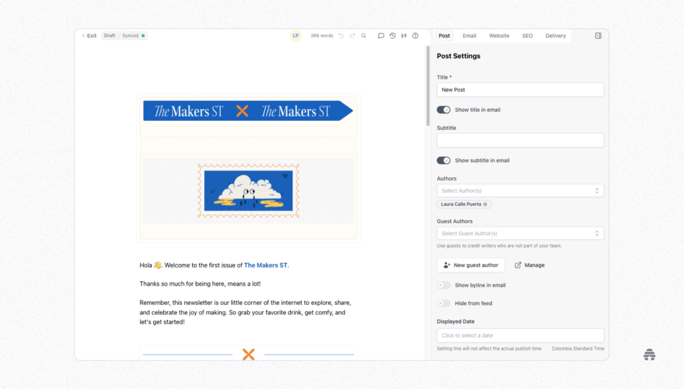Screen dimensions: 684x389
Task: Click the New guest author button
Action: 470,265
